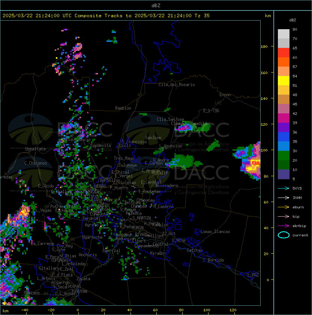The width and height of the screenshot is (312, 315).
Task: Click the yellow eburn arrow legend icon
Action: pyautogui.click(x=283, y=207)
